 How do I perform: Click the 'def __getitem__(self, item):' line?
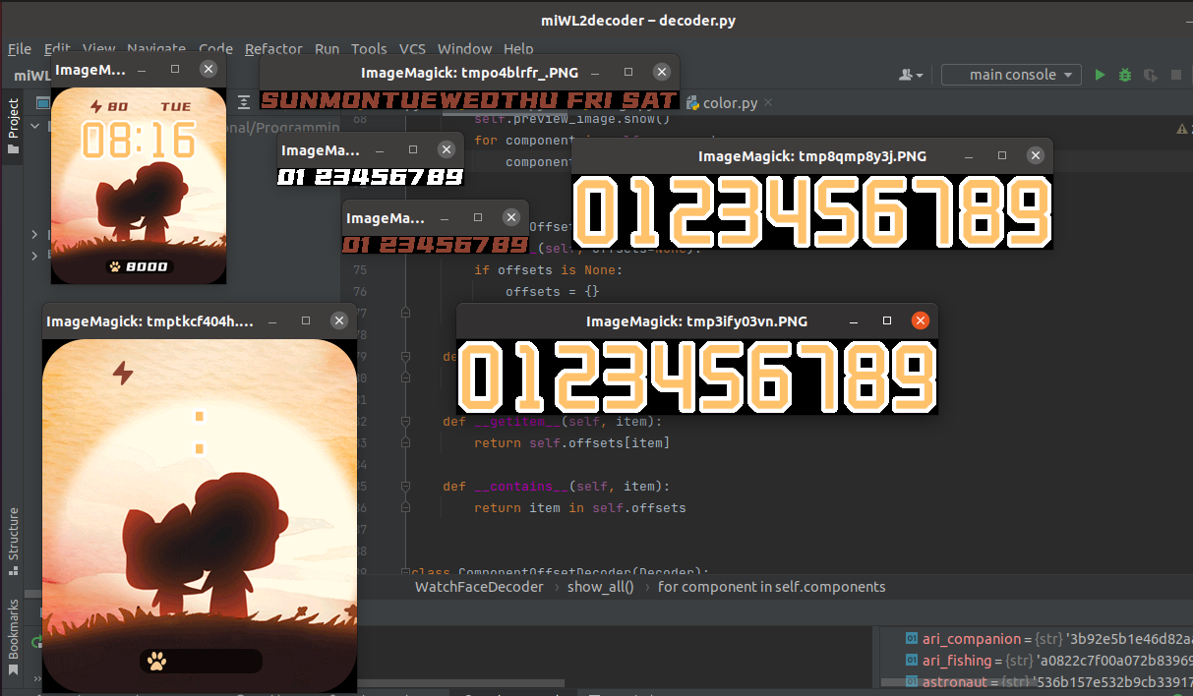[x=551, y=422]
